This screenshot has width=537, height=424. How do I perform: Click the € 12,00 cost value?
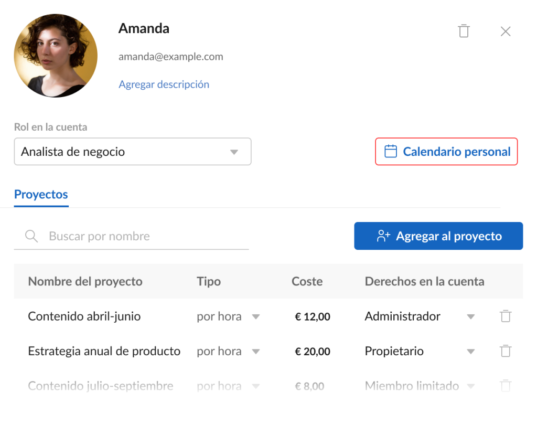pos(313,317)
